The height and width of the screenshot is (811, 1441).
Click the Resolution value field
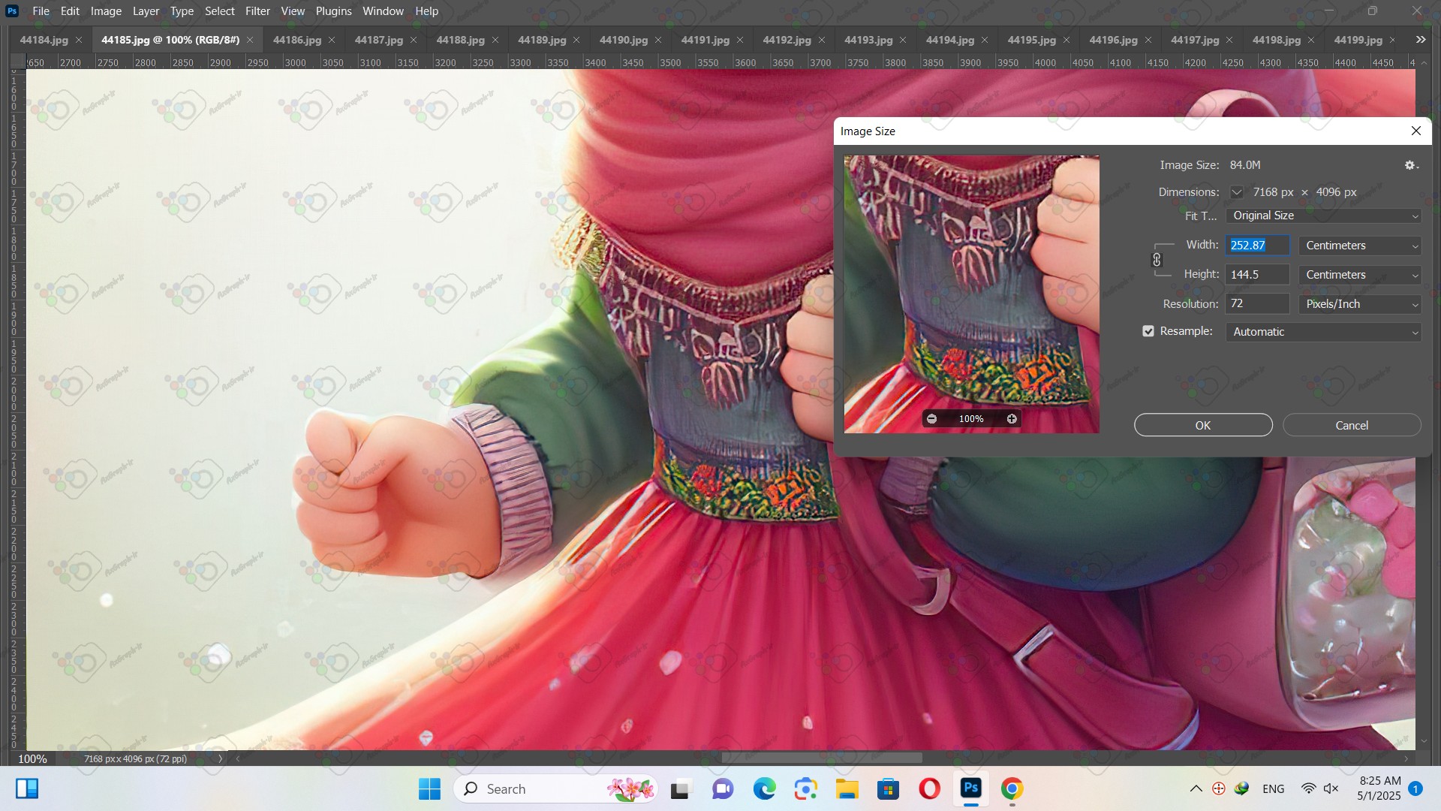tap(1258, 304)
